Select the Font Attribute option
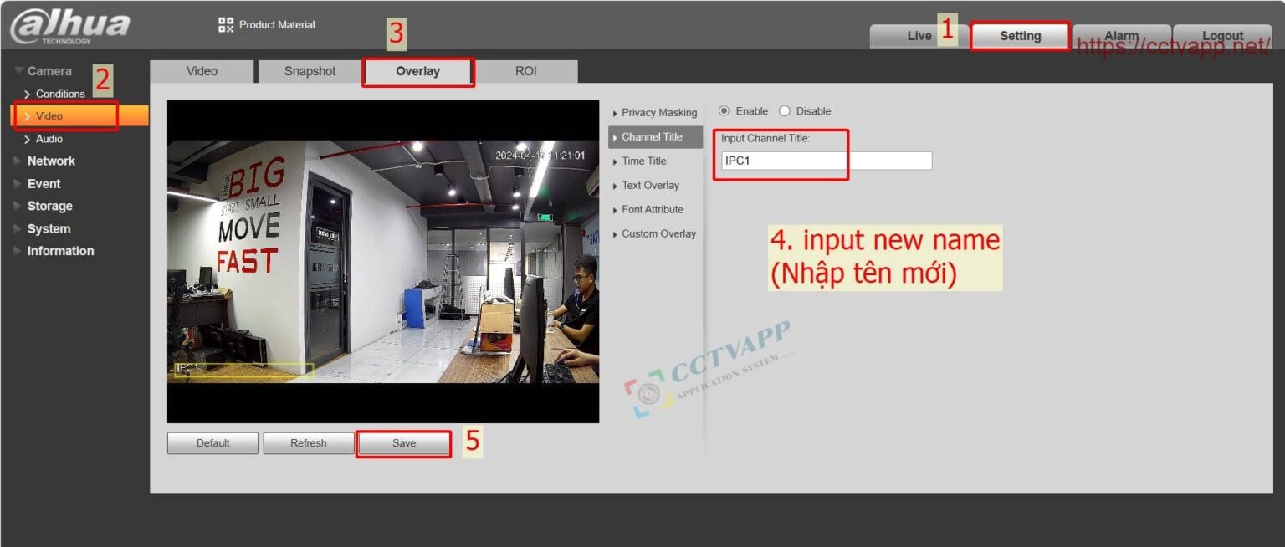1285x547 pixels. 653,209
